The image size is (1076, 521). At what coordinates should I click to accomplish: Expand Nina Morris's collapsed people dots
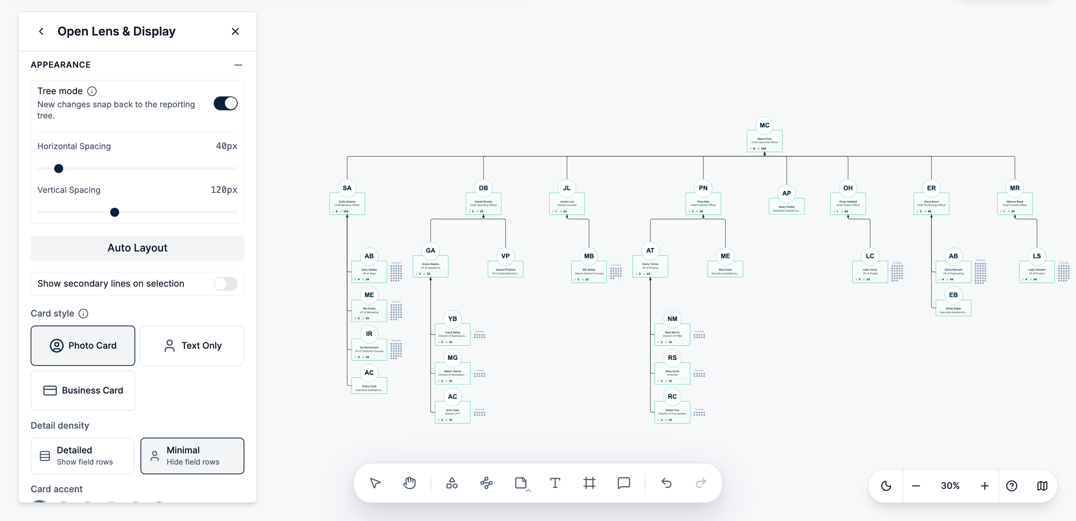699,335
